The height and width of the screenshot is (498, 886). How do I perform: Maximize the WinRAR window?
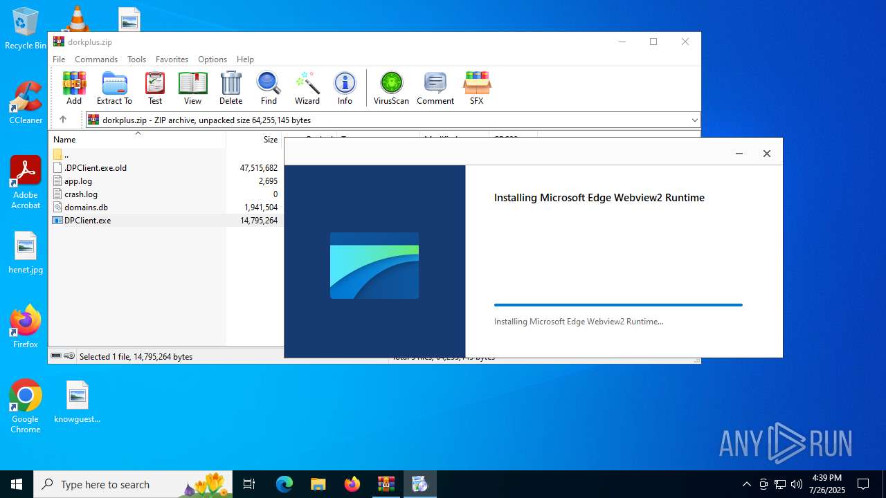tap(653, 41)
